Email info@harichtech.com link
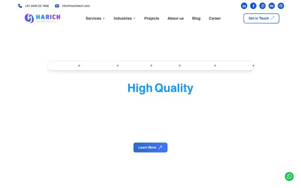Viewport: 301px width, 188px height. point(76,6)
